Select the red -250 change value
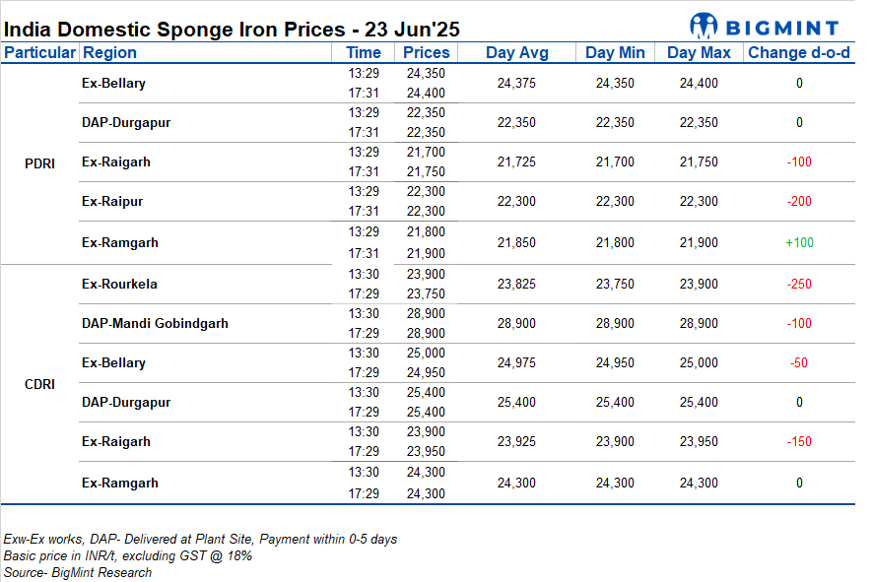Screen dimensions: 872x582 click(x=799, y=285)
